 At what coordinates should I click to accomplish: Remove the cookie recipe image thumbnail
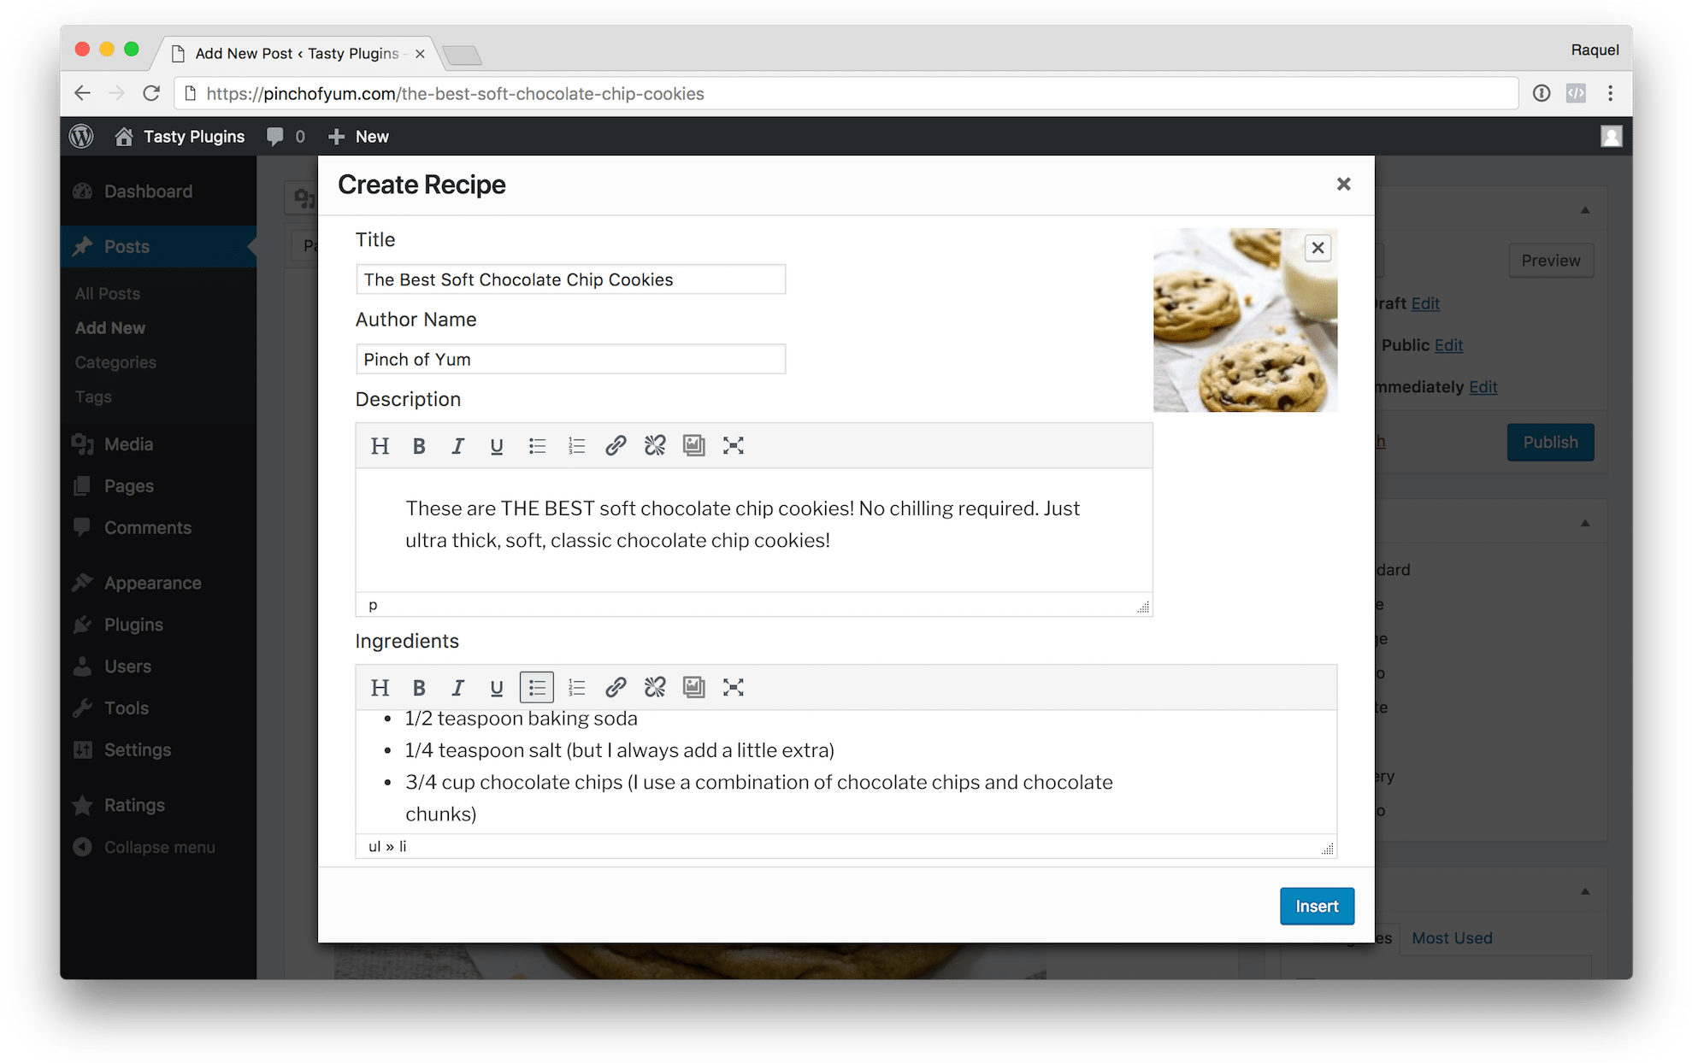1318,248
